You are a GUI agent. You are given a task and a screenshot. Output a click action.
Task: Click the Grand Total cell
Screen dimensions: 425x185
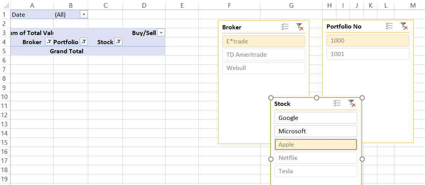point(67,51)
